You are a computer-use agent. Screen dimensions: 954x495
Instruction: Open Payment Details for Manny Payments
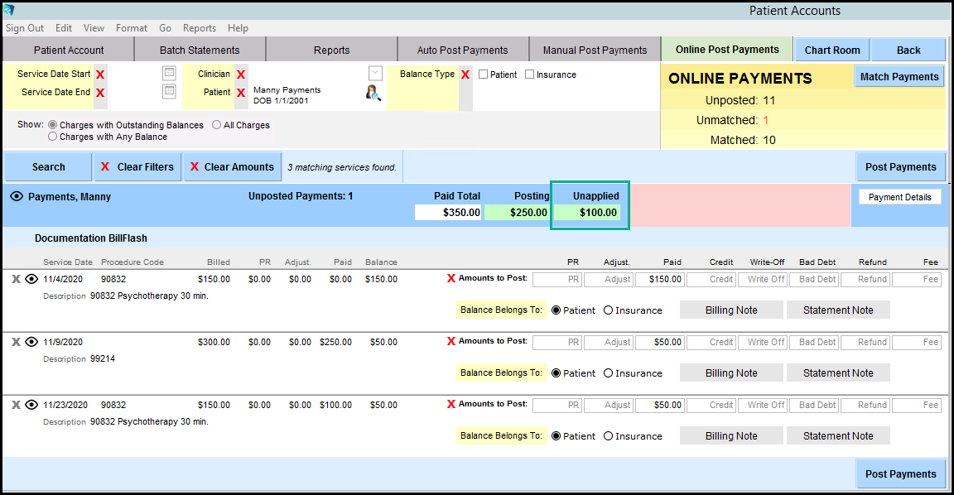(x=899, y=197)
